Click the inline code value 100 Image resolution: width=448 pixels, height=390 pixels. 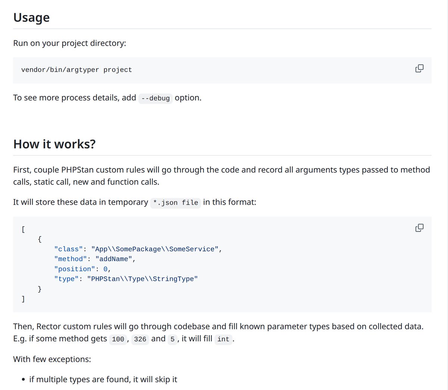pos(118,339)
